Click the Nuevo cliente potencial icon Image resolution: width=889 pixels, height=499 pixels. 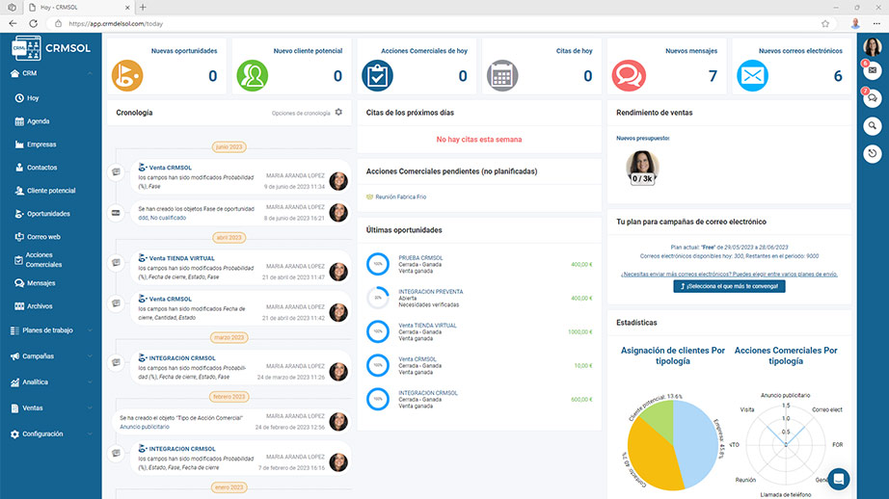pos(253,75)
